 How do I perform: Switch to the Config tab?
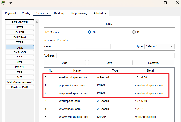pos(26,13)
